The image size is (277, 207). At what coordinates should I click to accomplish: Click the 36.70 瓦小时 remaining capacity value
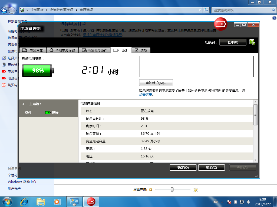pos(150,134)
